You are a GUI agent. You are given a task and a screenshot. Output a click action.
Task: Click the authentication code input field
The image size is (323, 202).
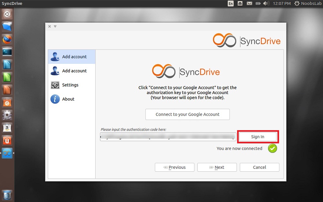coord(168,137)
